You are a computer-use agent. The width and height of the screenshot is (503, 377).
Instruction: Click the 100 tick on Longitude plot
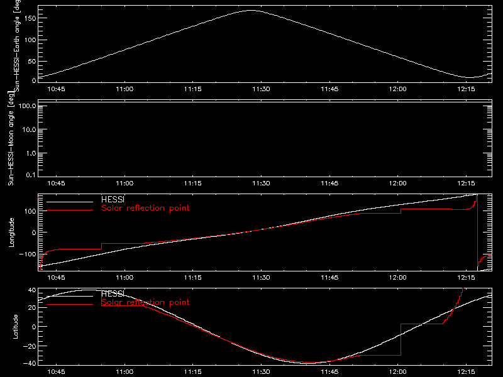tap(30, 211)
